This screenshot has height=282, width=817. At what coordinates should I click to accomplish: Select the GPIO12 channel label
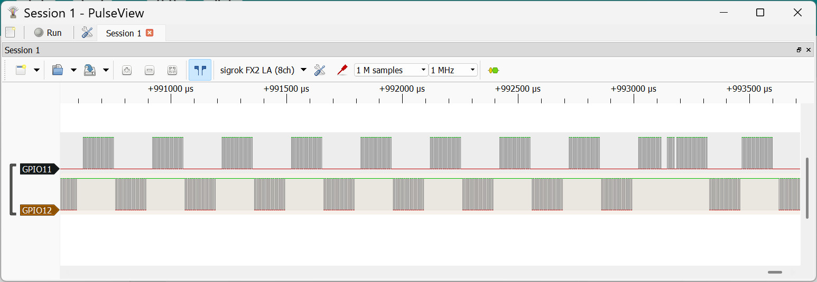pyautogui.click(x=39, y=210)
